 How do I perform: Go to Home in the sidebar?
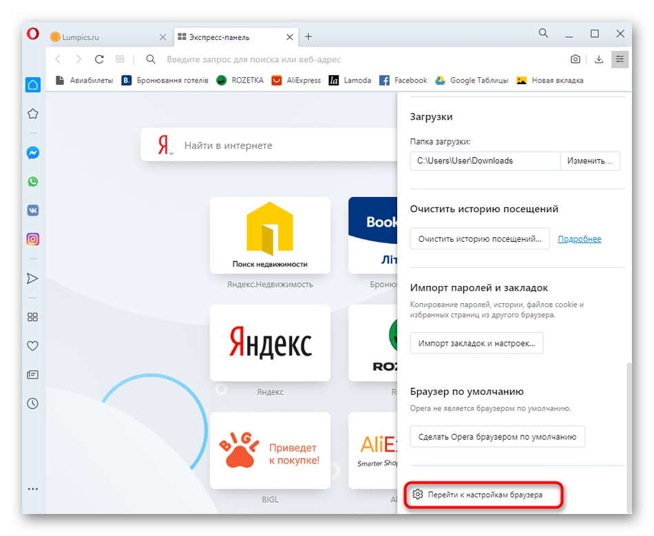click(x=33, y=85)
